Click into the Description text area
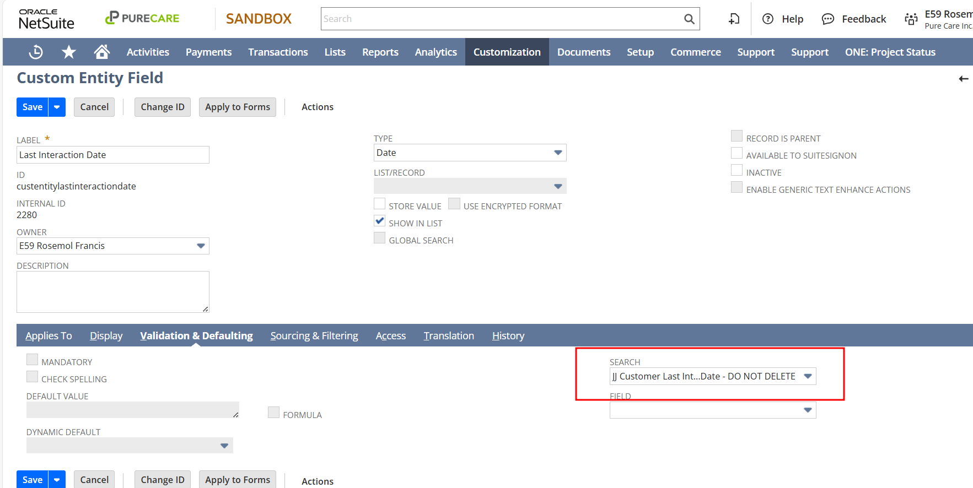The width and height of the screenshot is (973, 488). click(x=113, y=291)
